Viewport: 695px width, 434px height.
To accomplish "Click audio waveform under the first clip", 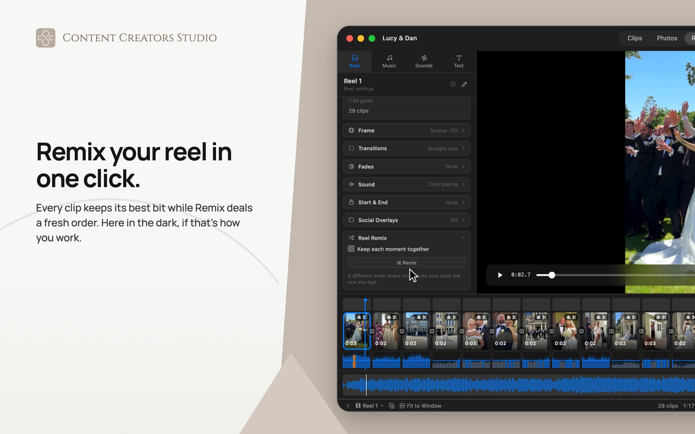I will pos(357,361).
